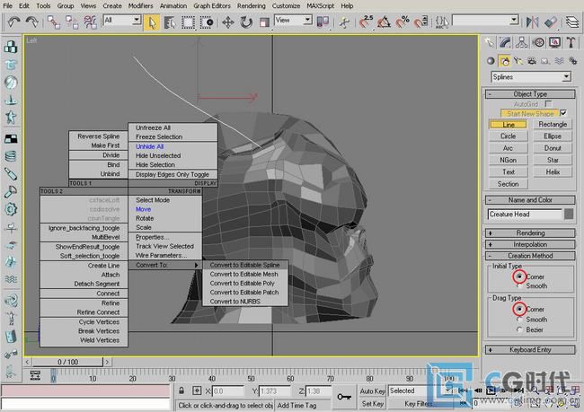
Task: Select Drag Type Smooth radio button
Action: [519, 320]
